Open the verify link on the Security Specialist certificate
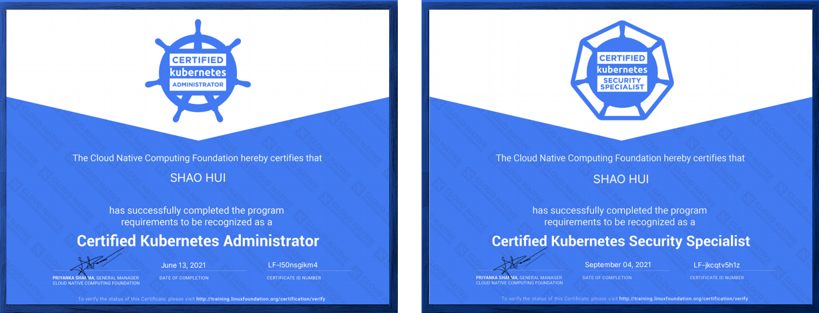The image size is (819, 313). pos(683,299)
